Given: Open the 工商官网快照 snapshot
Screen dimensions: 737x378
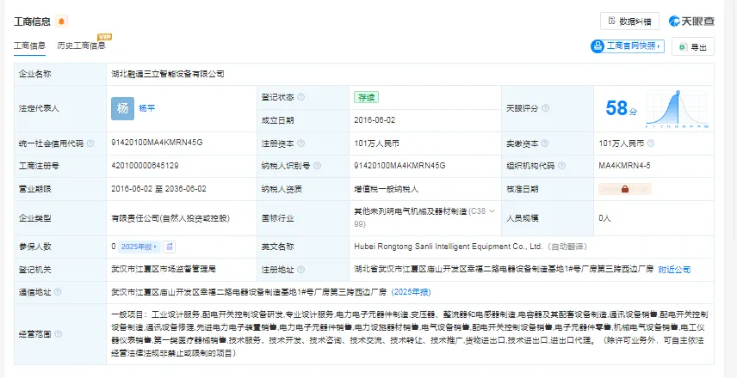Looking at the screenshot, I should tap(628, 46).
